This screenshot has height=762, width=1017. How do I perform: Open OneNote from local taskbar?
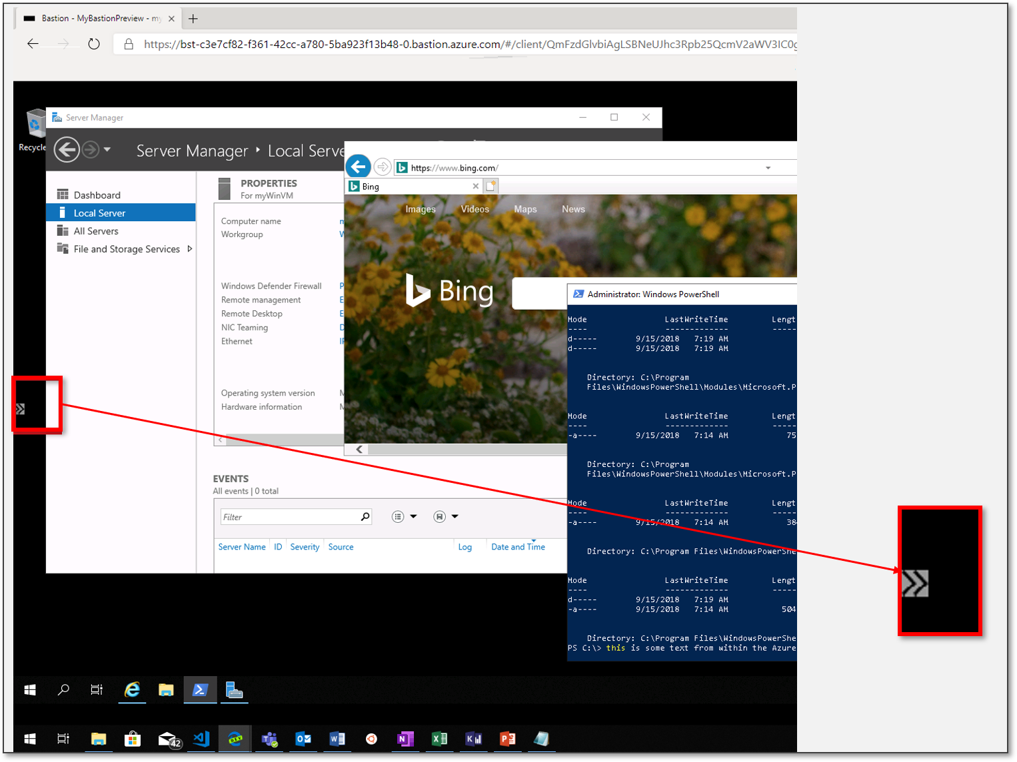coord(405,739)
